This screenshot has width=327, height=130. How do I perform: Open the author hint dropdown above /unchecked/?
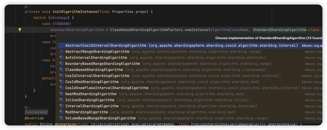(x=27, y=107)
